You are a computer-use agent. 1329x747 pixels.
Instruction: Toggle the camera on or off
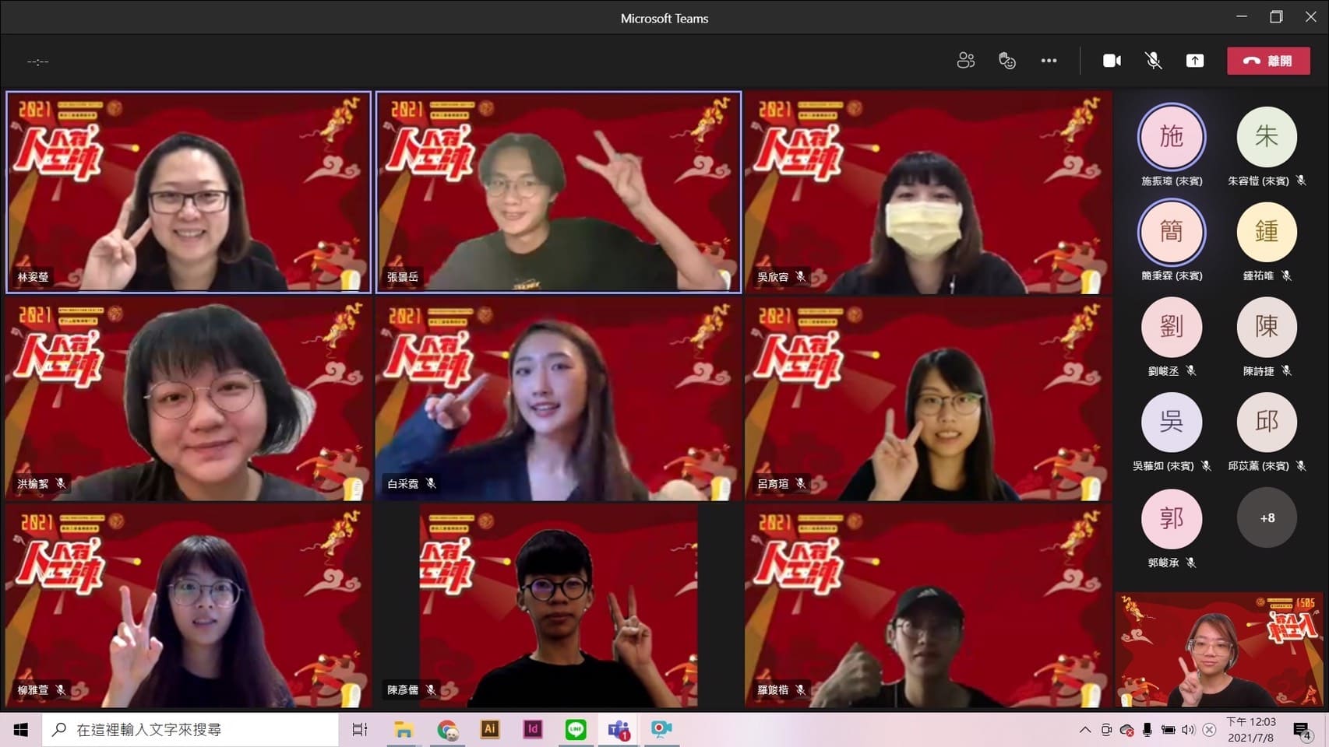pos(1112,61)
